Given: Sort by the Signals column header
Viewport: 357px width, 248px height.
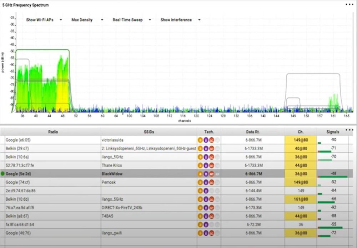Looking at the screenshot, I should coord(333,132).
